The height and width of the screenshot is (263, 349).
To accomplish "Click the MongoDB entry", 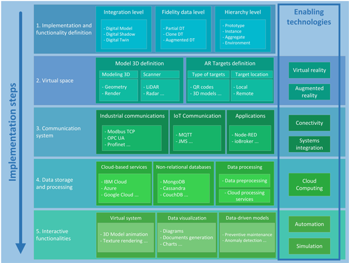I will pos(173,181).
